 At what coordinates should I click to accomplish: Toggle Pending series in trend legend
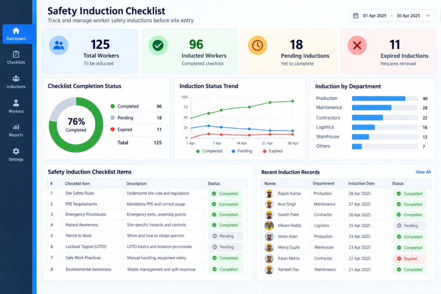coord(242,151)
